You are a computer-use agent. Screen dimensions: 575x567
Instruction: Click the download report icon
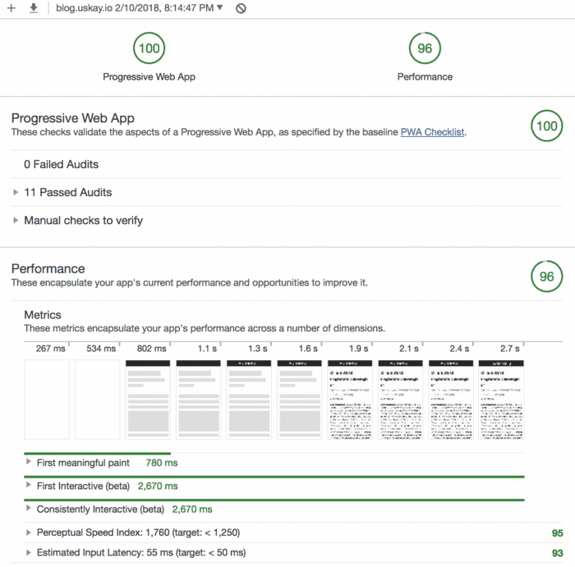[34, 8]
